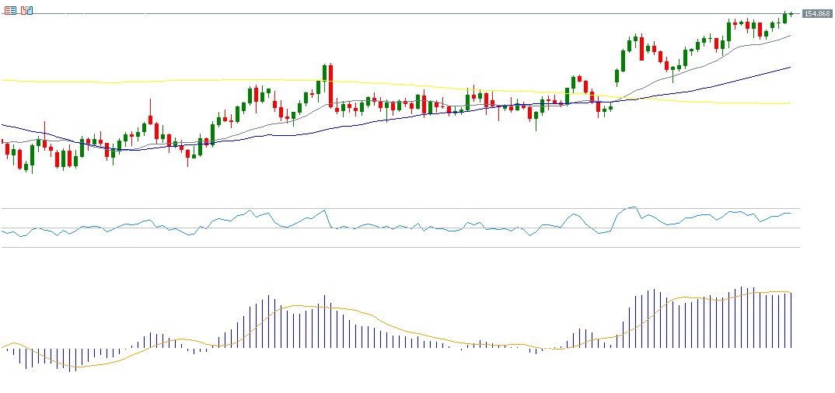Click the 154.868 current price label
The height and width of the screenshot is (393, 835).
coord(816,14)
